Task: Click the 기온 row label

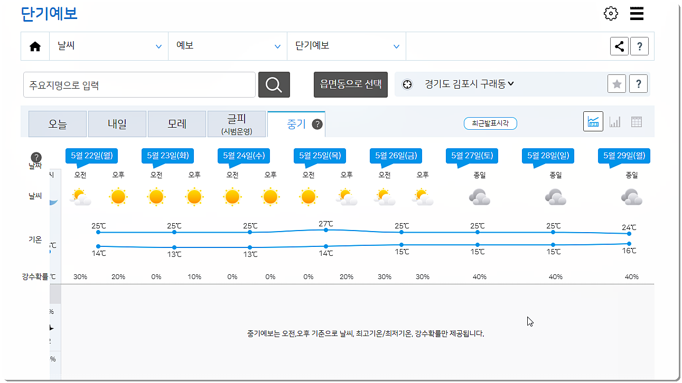Action: pos(35,240)
